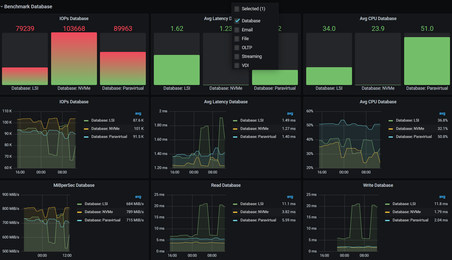Toggle Database: NVMe series in Avg Latency legend
This screenshot has width=452, height=260.
coord(254,129)
